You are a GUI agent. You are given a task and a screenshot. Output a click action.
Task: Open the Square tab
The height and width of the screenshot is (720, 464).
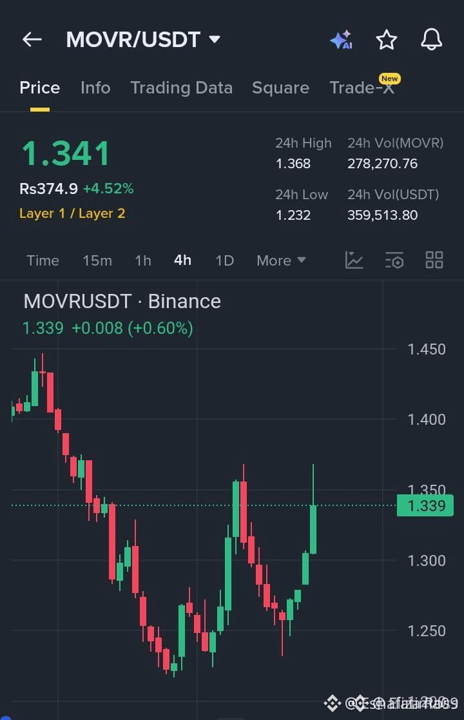pyautogui.click(x=280, y=88)
